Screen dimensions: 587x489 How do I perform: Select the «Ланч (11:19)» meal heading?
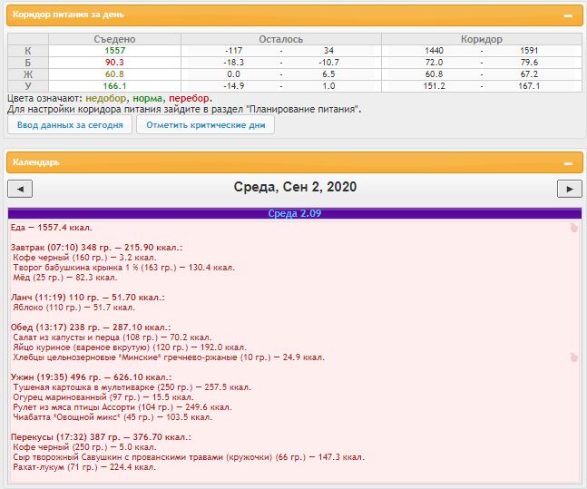tap(88, 298)
